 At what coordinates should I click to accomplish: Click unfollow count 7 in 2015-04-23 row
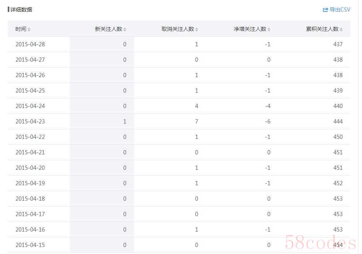(197, 122)
